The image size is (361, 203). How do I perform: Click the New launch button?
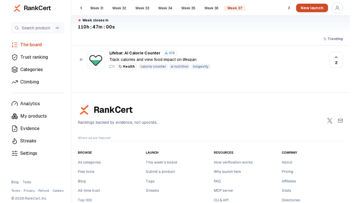tap(312, 8)
